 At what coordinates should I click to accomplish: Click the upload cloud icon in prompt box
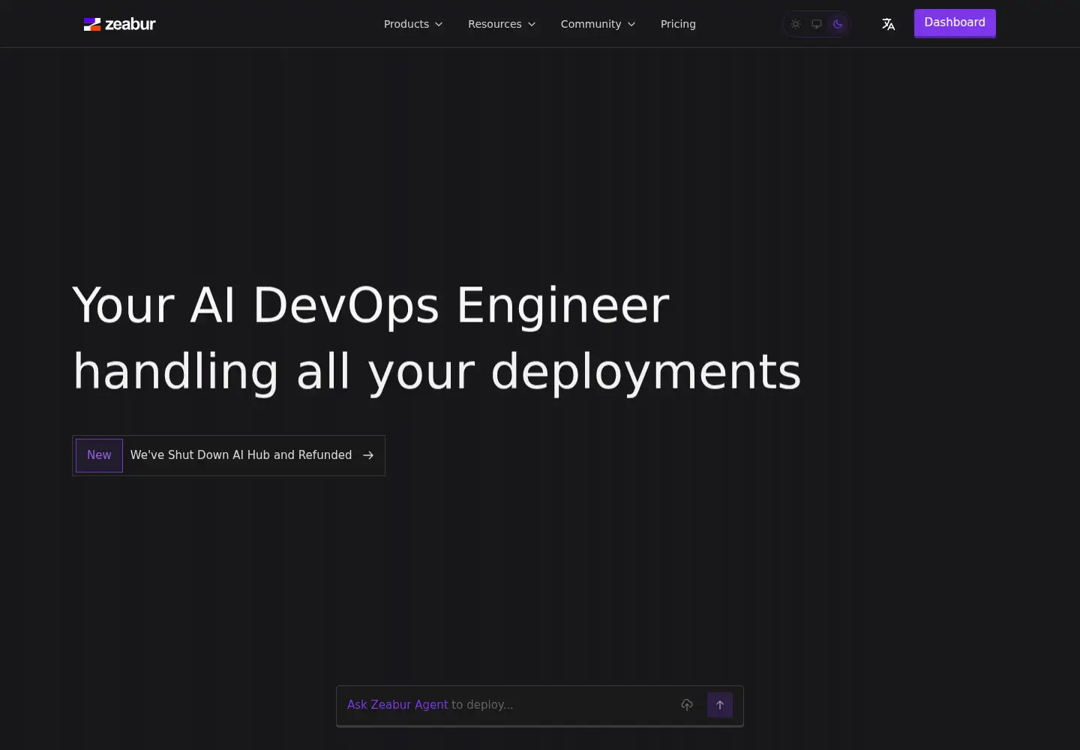pos(687,705)
